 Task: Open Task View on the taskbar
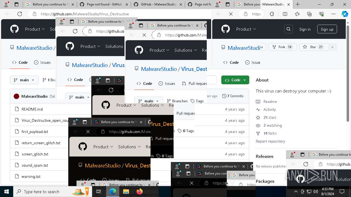99,192
